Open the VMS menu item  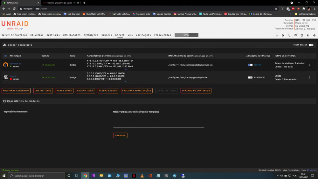point(130,35)
